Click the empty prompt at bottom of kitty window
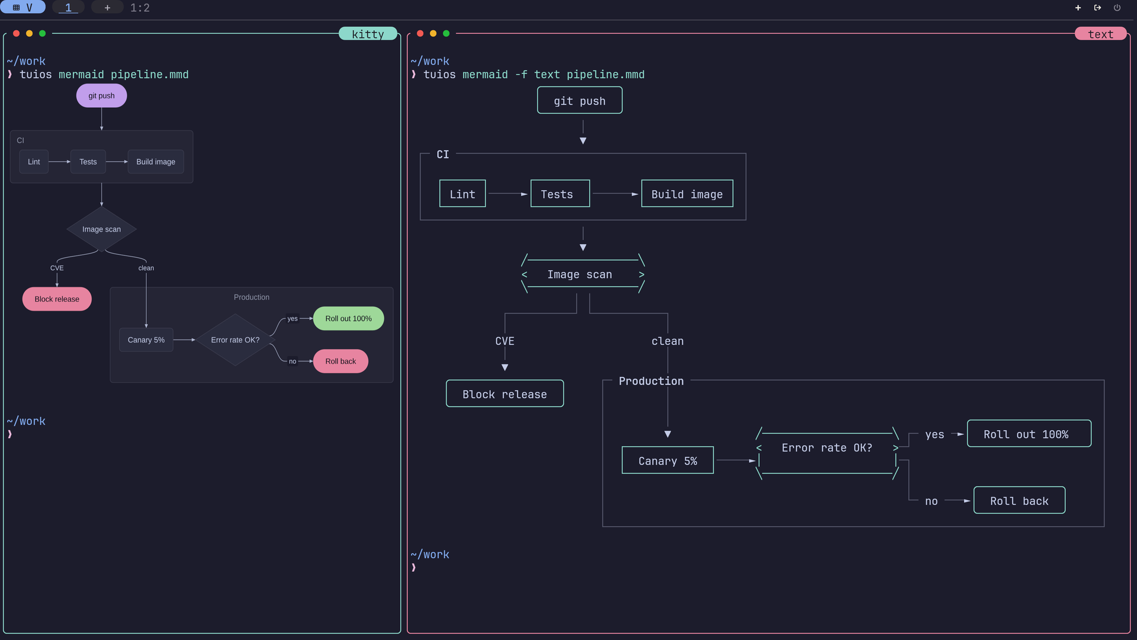This screenshot has width=1137, height=640. coord(9,434)
